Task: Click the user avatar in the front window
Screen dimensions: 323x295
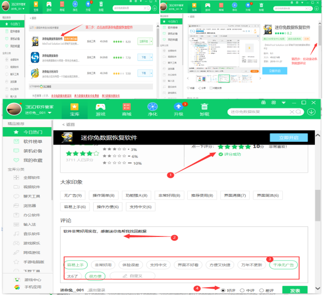Action: 14,109
